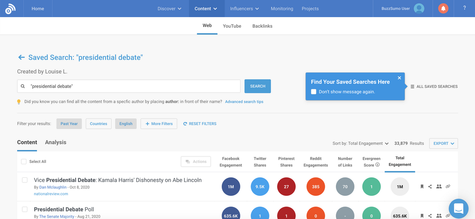This screenshot has height=219, width=475.
Task: Share the Vice Presidential Debate article
Action: tap(430, 187)
